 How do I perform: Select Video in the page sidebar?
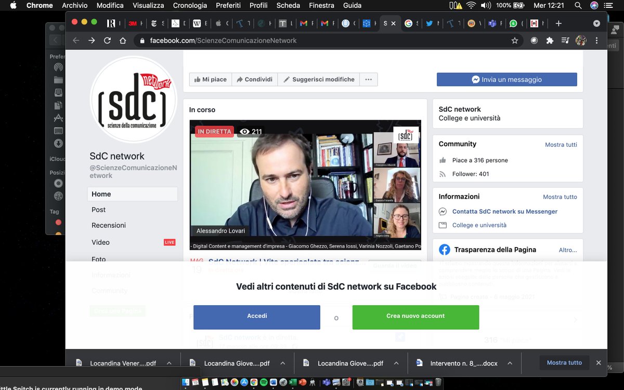pyautogui.click(x=101, y=242)
